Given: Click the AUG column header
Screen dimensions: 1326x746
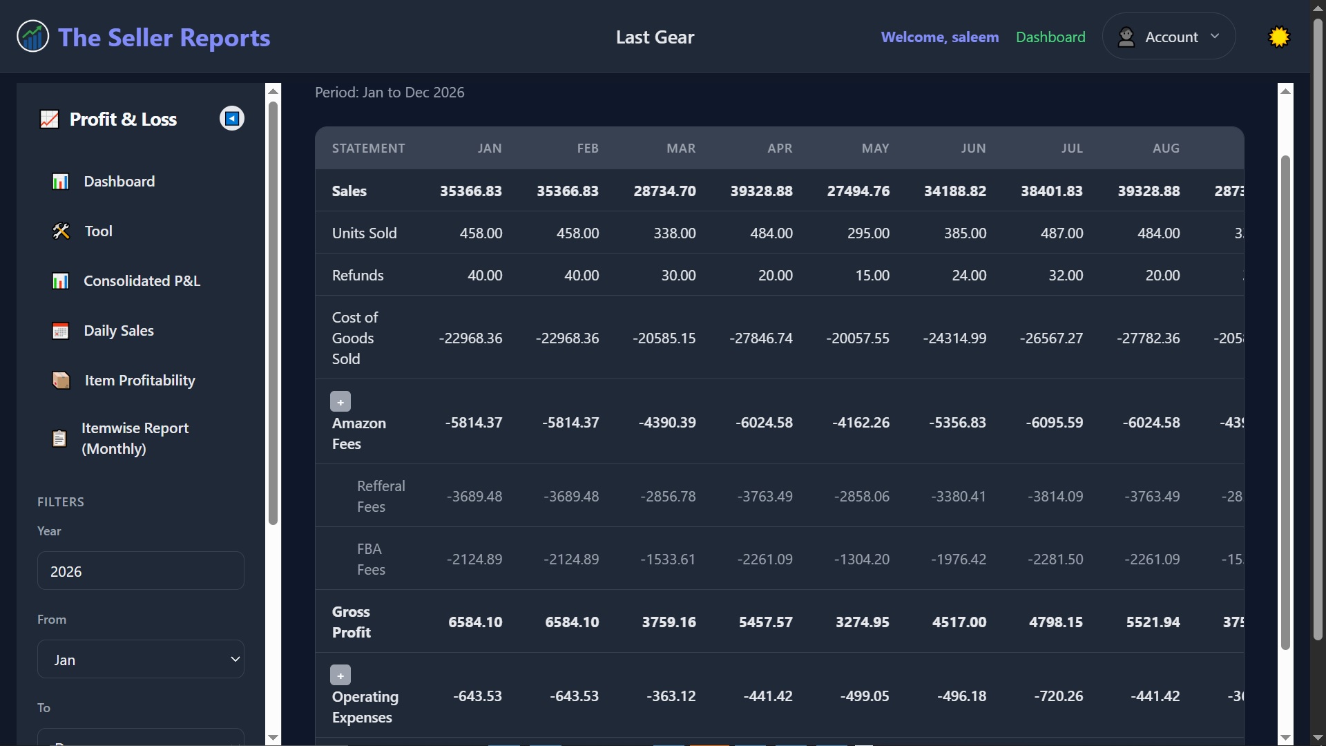Looking at the screenshot, I should tap(1166, 149).
